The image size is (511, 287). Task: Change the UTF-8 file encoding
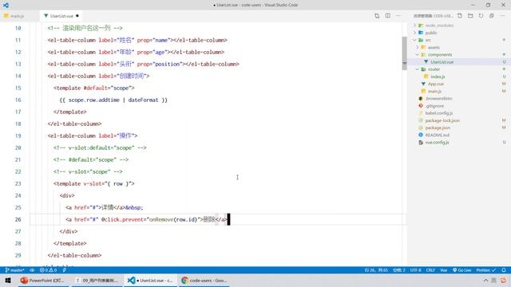pos(415,270)
